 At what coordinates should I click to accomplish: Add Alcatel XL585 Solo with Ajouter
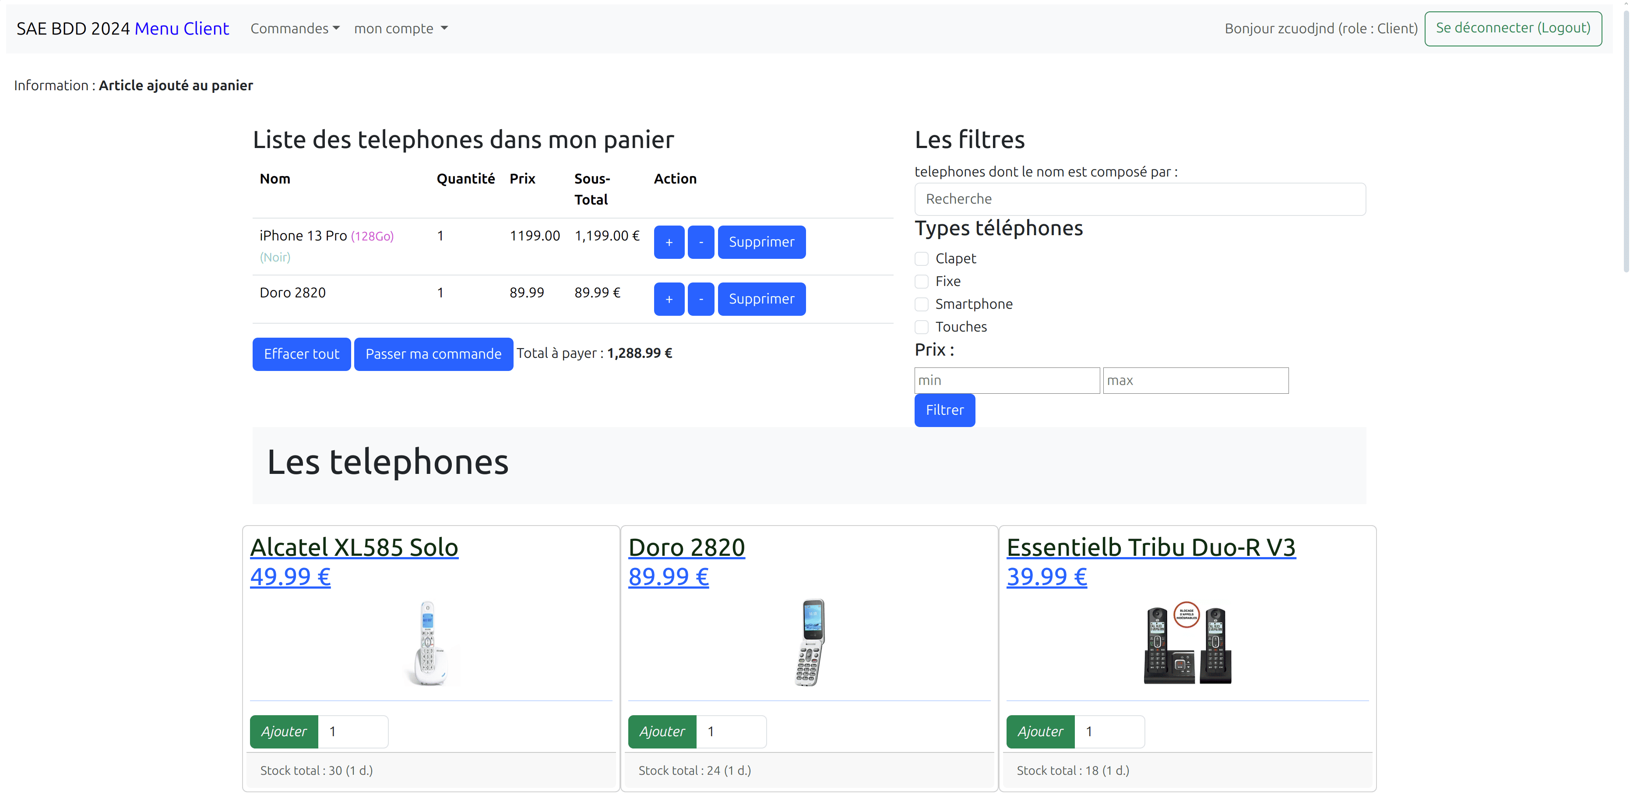click(x=283, y=731)
